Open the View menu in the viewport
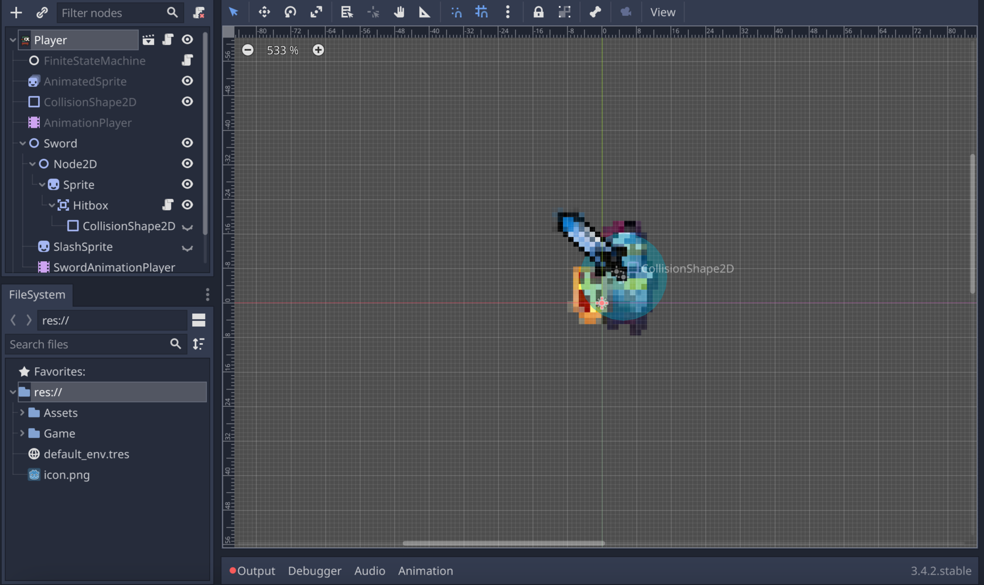Viewport: 984px width, 585px height. click(662, 12)
